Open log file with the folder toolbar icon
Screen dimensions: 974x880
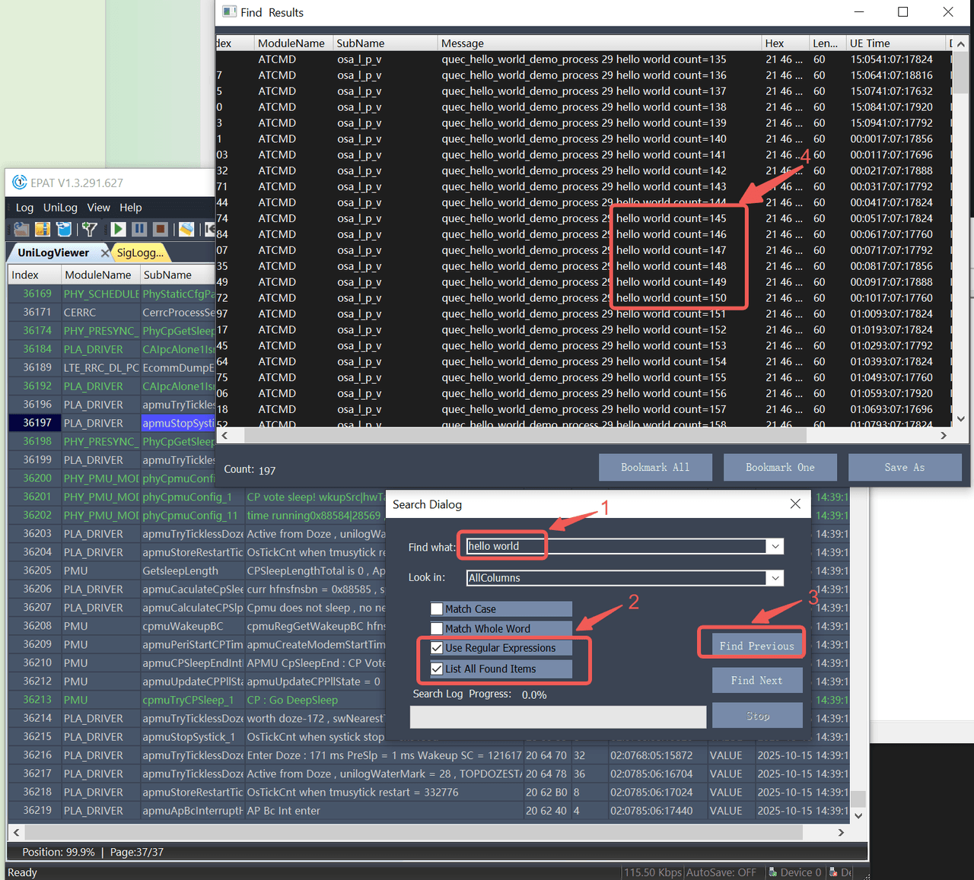(21, 229)
